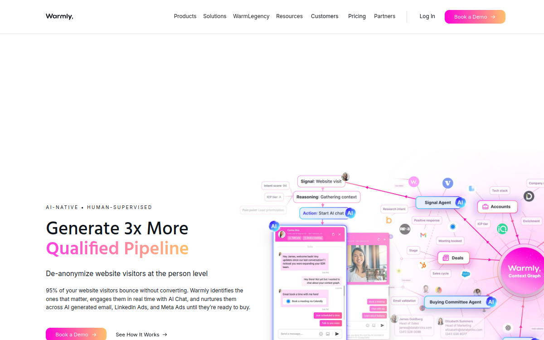The width and height of the screenshot is (544, 340).
Task: Click the OpenAI logo icon
Action: (x=508, y=328)
